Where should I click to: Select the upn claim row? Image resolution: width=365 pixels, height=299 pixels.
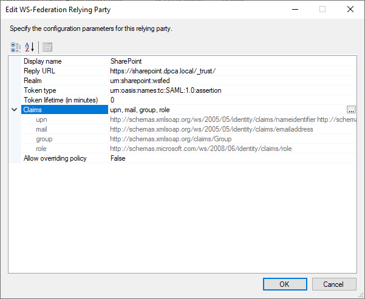pos(41,119)
